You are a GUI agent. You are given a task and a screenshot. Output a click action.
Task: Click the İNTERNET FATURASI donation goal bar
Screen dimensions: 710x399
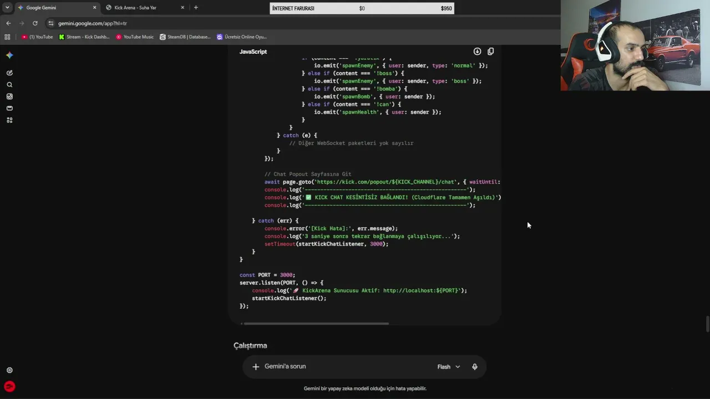(x=362, y=8)
